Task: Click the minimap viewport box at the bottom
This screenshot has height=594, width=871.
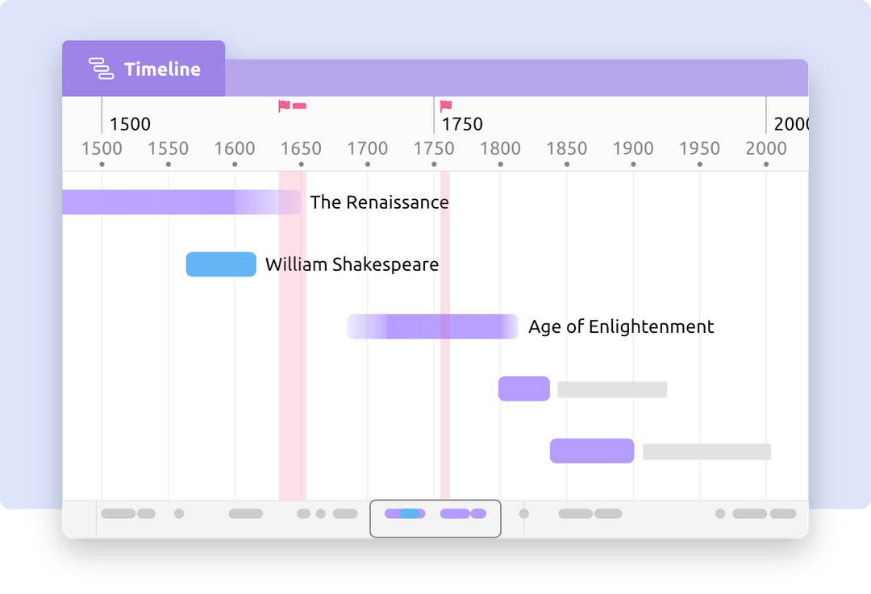Action: point(435,519)
